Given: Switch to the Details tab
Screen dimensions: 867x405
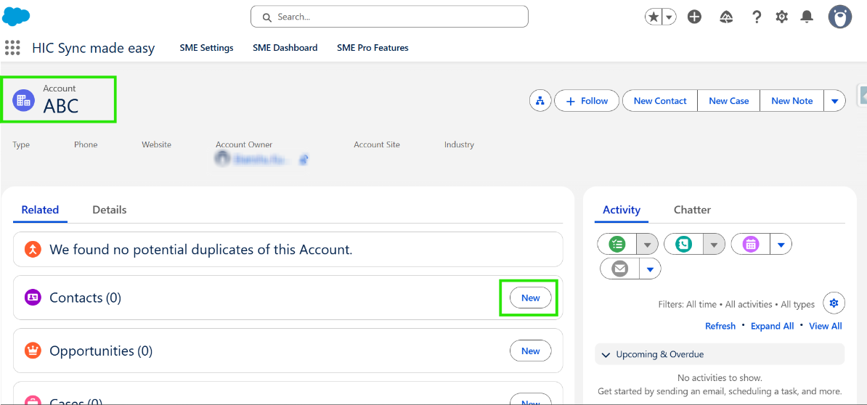Looking at the screenshot, I should (x=110, y=210).
